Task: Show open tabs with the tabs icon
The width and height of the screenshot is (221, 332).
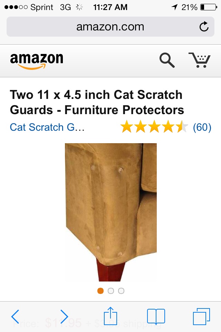Action: (x=201, y=316)
